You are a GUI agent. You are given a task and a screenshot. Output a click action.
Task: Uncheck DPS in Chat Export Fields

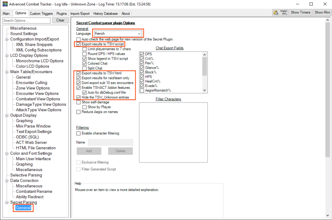[x=142, y=54]
